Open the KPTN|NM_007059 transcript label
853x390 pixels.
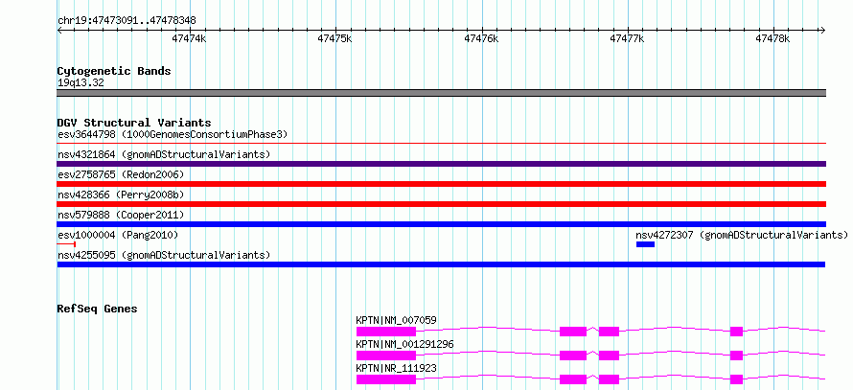click(x=396, y=320)
